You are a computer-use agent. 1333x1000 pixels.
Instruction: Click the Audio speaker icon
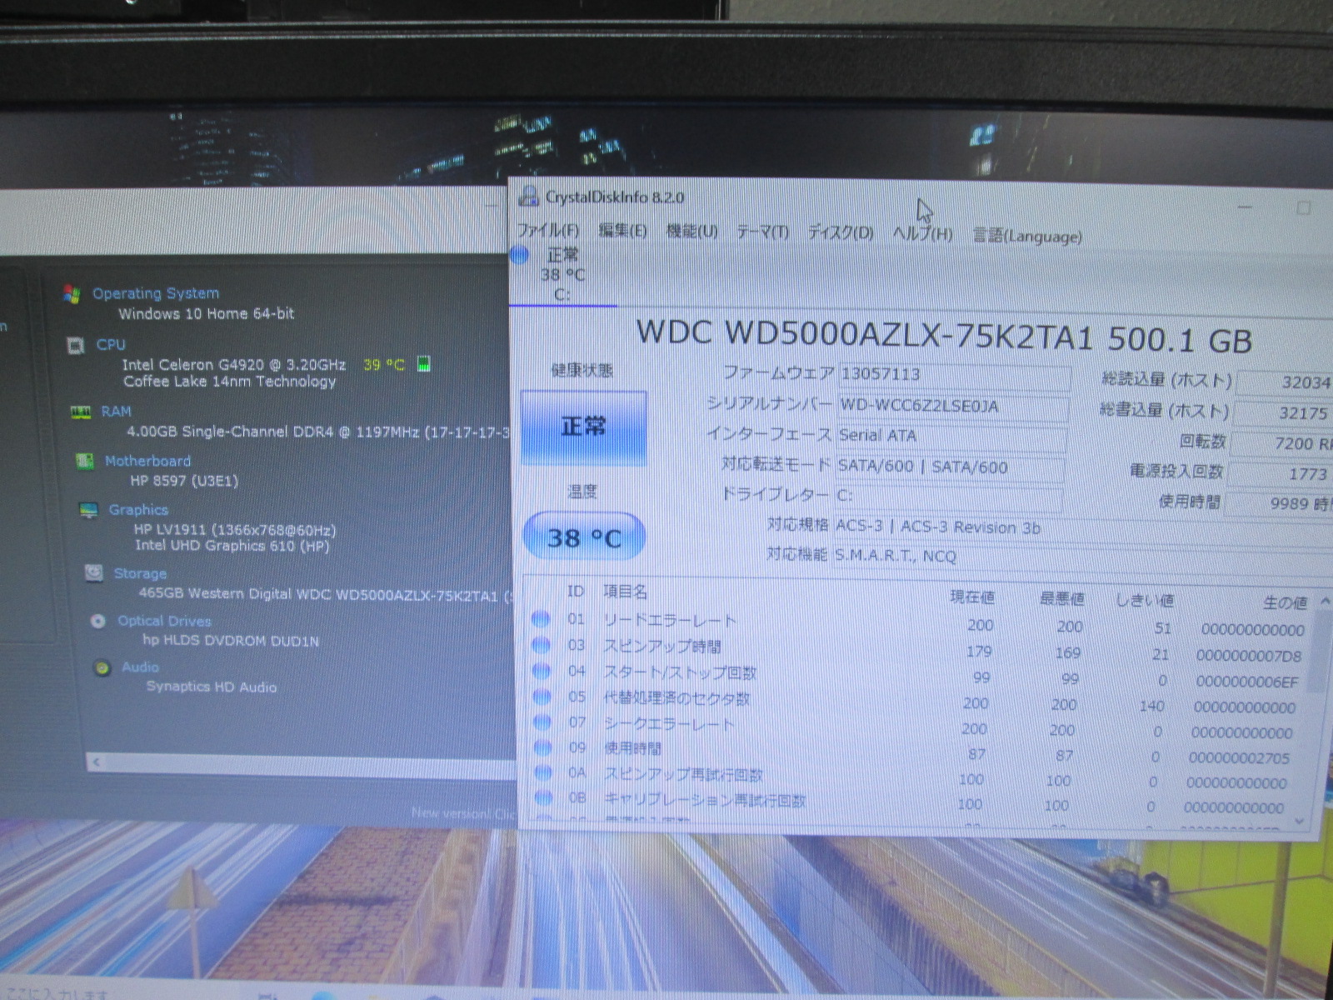102,667
